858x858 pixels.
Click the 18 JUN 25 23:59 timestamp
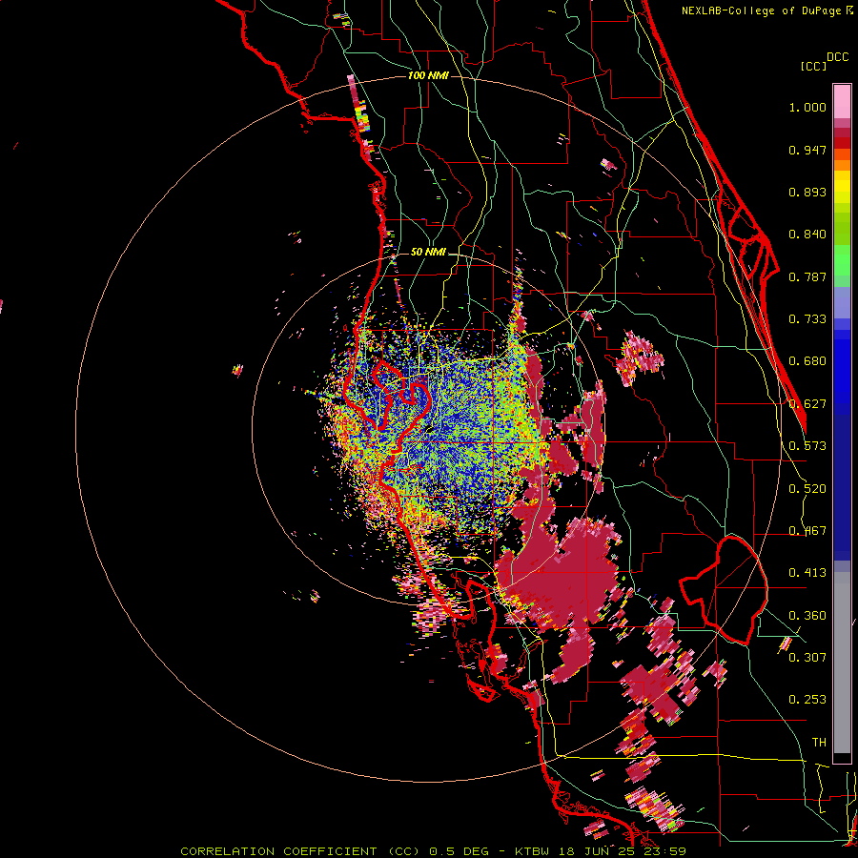tap(621, 851)
